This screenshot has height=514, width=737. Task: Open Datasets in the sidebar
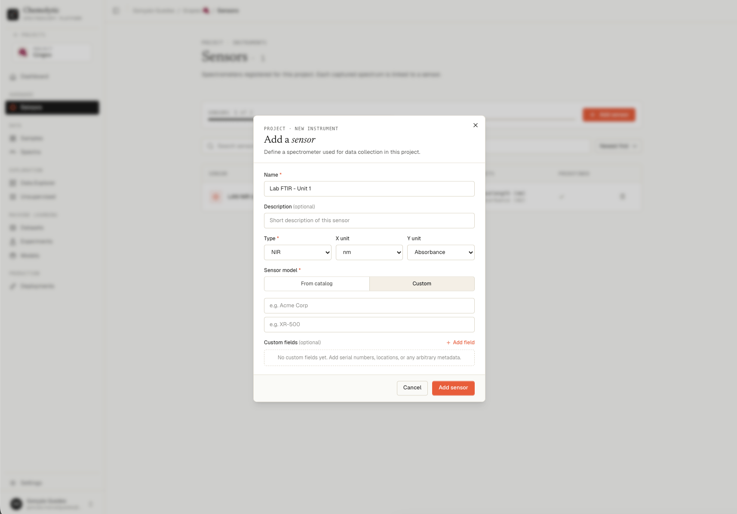52,228
